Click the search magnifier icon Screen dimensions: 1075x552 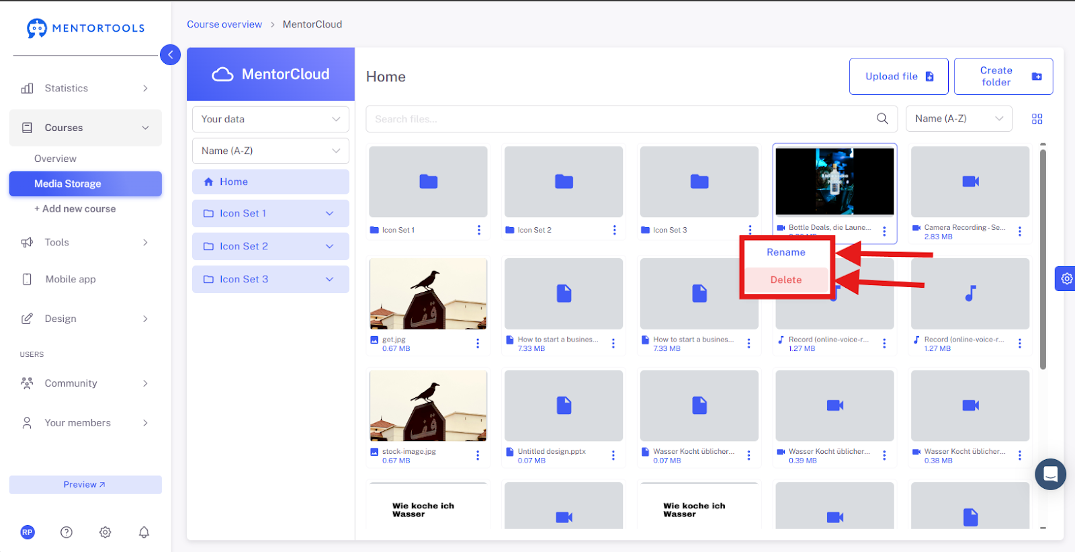pyautogui.click(x=882, y=118)
